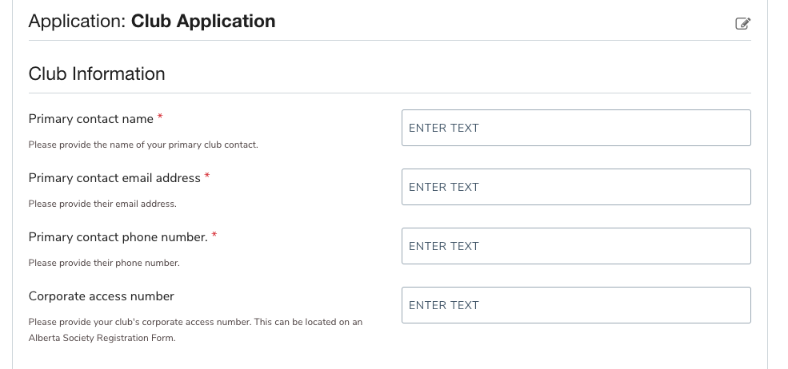The image size is (788, 369).
Task: Focus the Primary contact name text field
Action: (x=576, y=128)
